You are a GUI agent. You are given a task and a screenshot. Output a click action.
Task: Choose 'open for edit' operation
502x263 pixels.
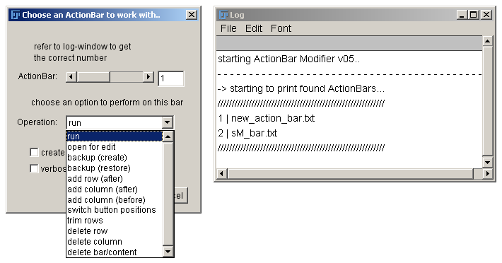click(91, 147)
